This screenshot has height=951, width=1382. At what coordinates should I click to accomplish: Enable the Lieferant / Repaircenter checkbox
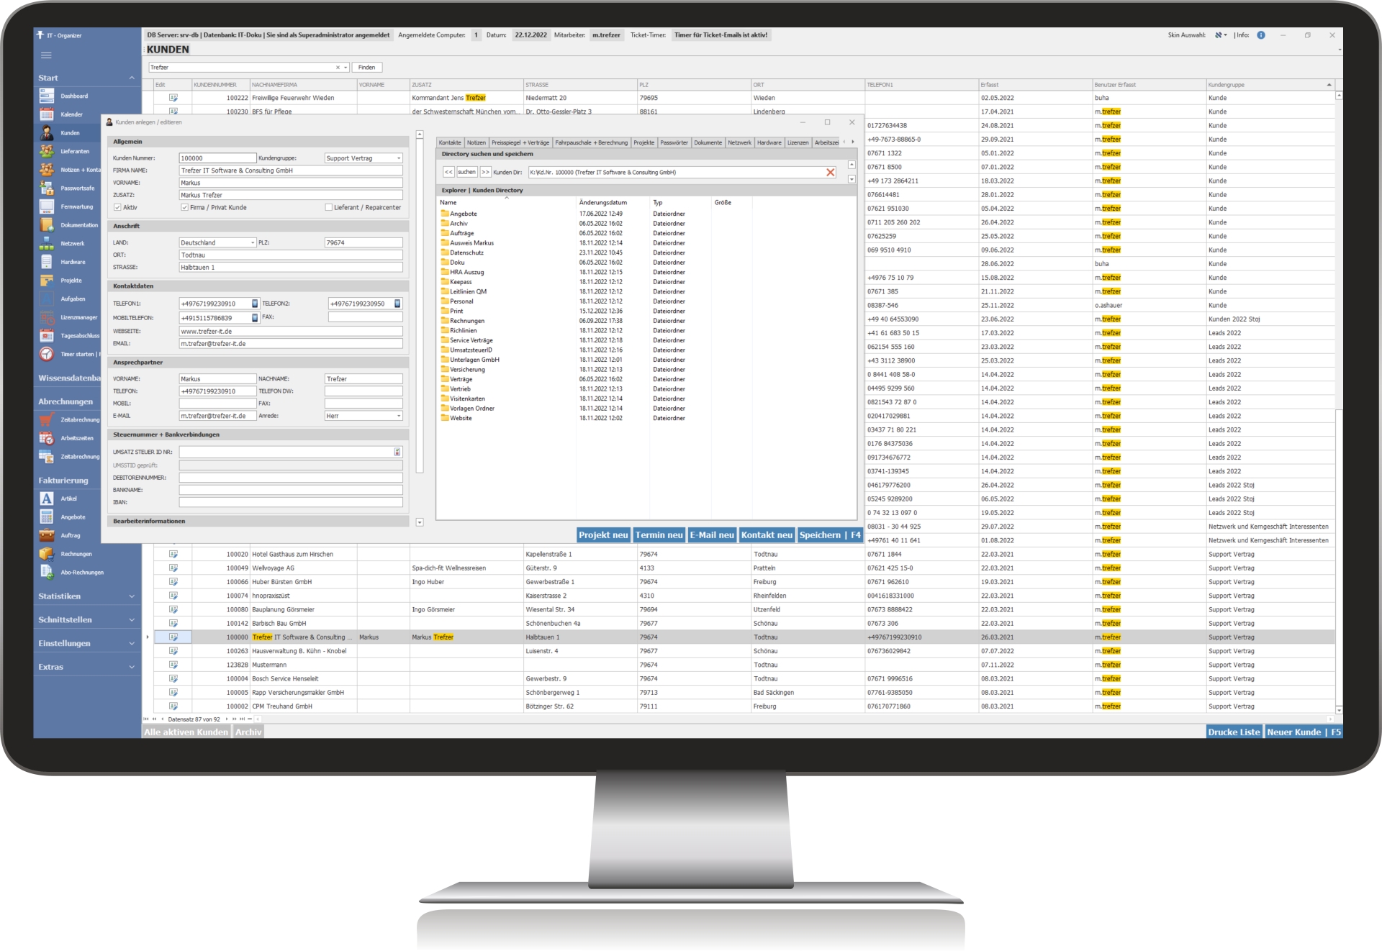click(329, 208)
